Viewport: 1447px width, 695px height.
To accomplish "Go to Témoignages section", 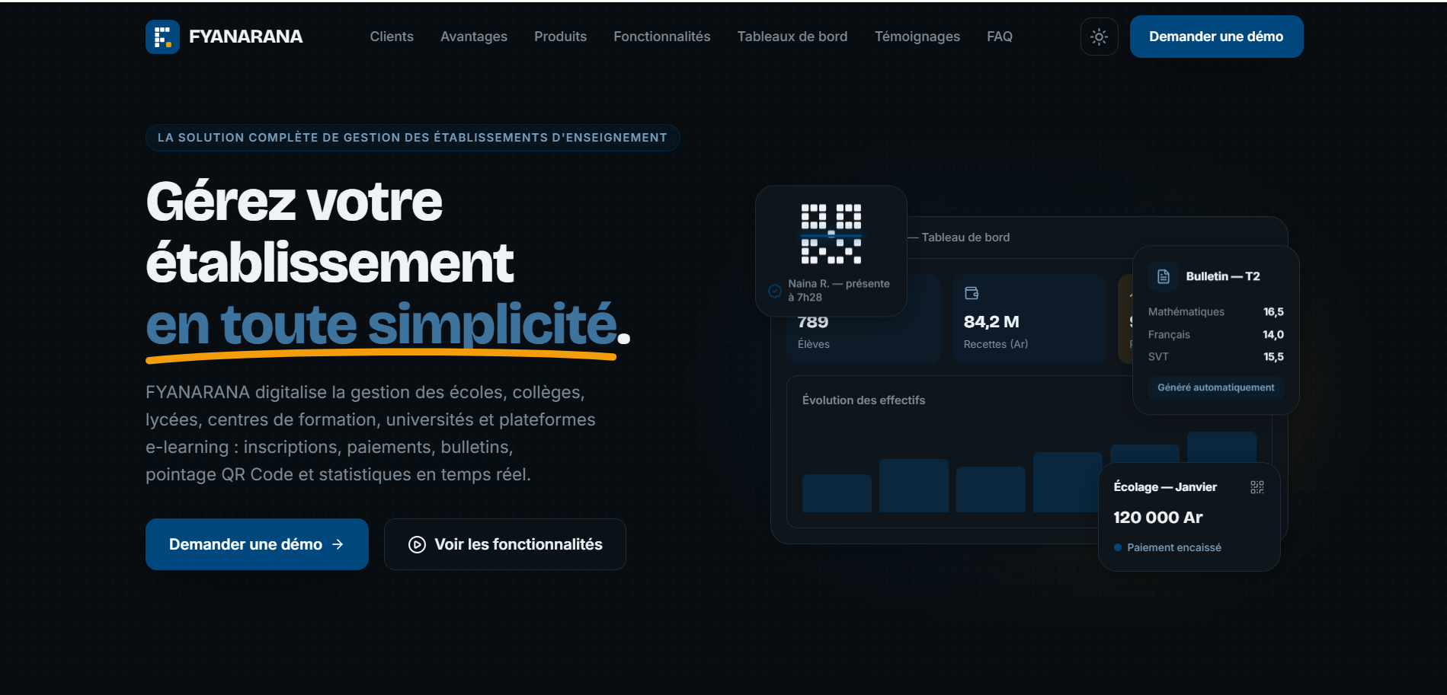I will click(917, 37).
